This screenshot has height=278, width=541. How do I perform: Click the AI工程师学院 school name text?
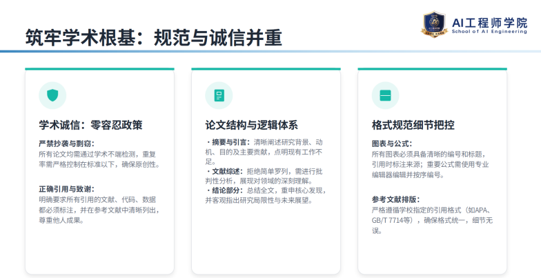tap(490, 23)
